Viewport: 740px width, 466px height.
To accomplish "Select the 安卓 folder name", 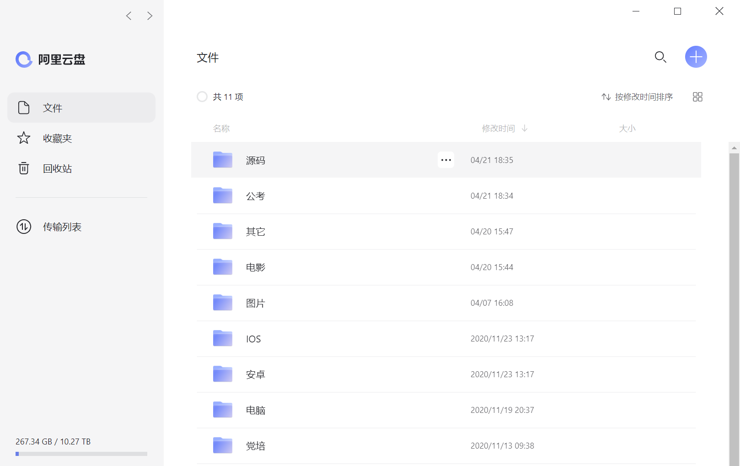I will click(x=256, y=374).
